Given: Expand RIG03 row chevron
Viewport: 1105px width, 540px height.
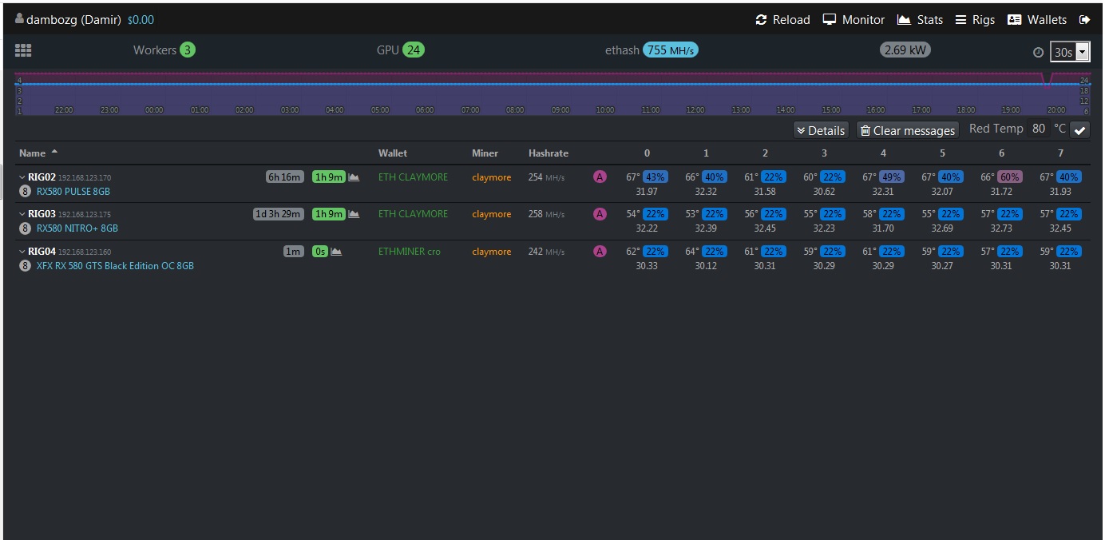Looking at the screenshot, I should (x=22, y=214).
